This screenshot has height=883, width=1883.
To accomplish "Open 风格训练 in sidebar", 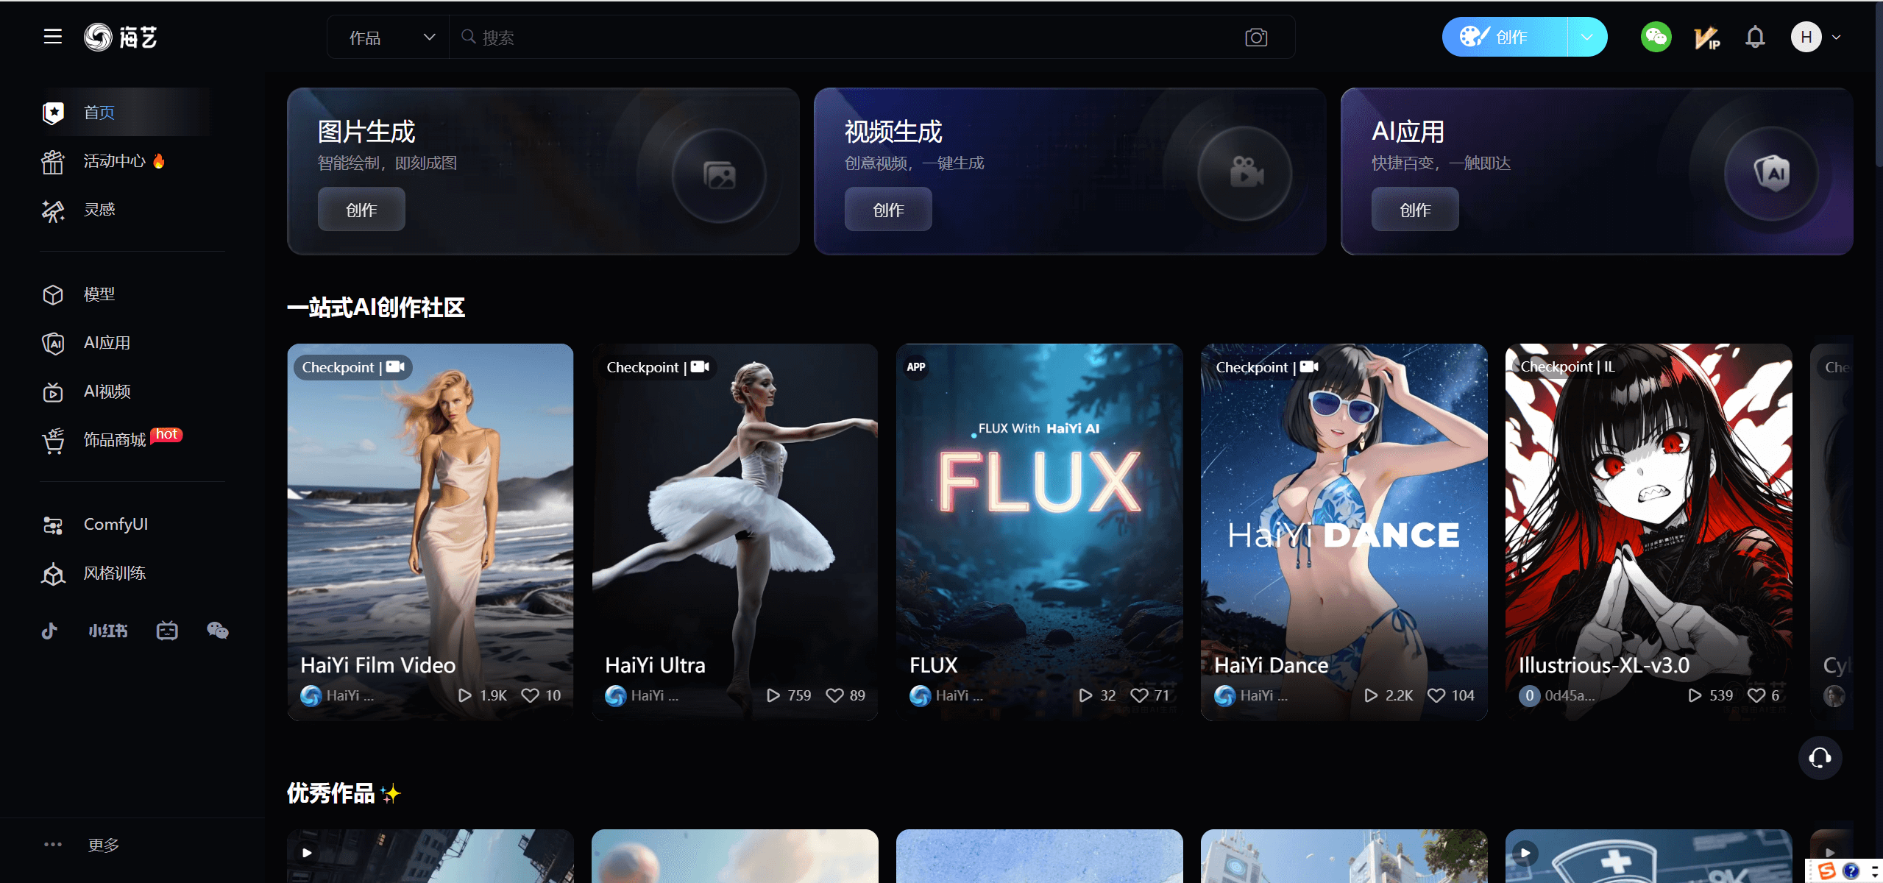I will coord(125,573).
